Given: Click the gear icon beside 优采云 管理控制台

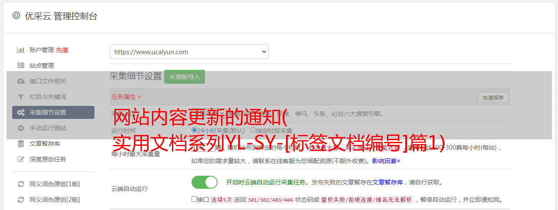Looking at the screenshot, I should point(16,16).
